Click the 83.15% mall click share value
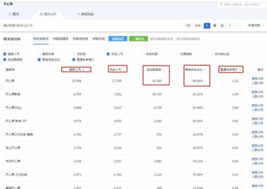 [x=198, y=94]
